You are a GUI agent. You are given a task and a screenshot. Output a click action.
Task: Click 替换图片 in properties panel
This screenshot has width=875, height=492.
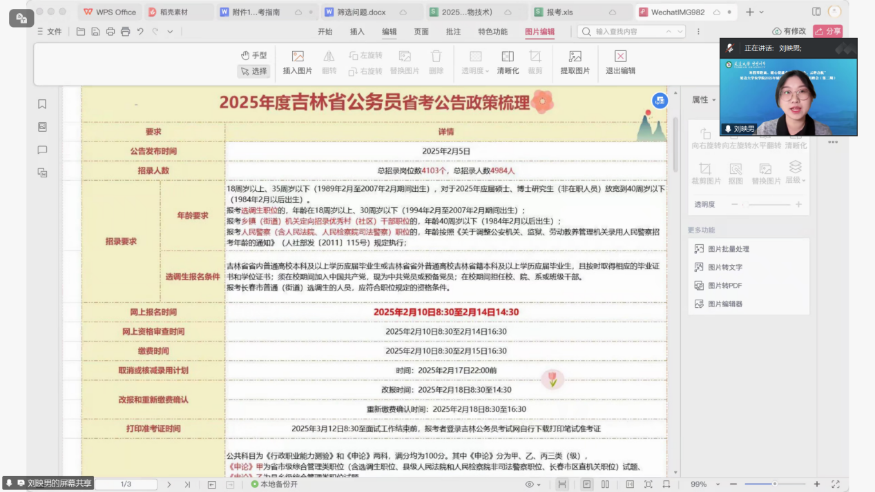(x=765, y=173)
